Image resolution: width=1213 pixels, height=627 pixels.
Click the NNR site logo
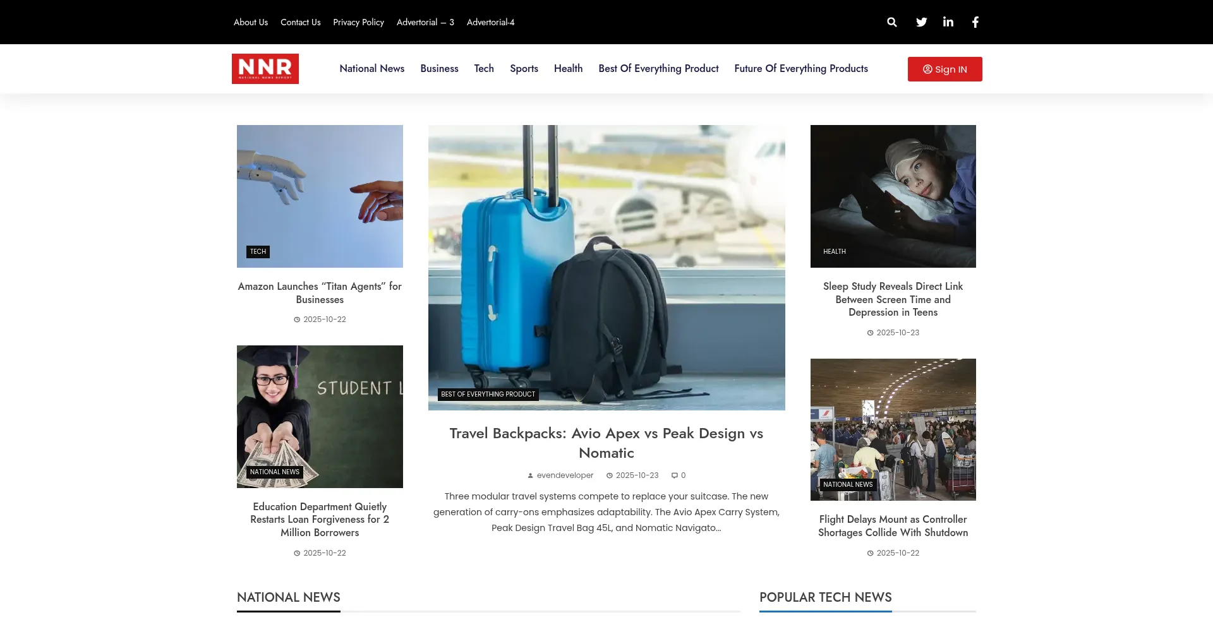pos(265,69)
